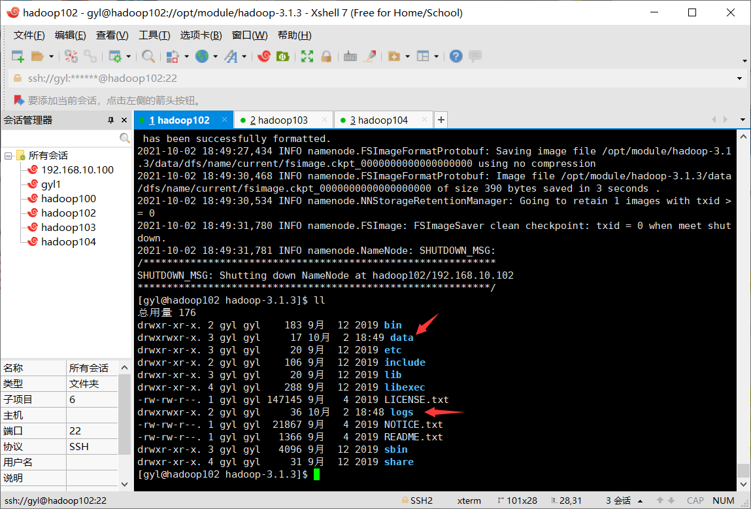This screenshot has height=509, width=751.
Task: Open the address bar dropdown arrow
Action: point(739,78)
